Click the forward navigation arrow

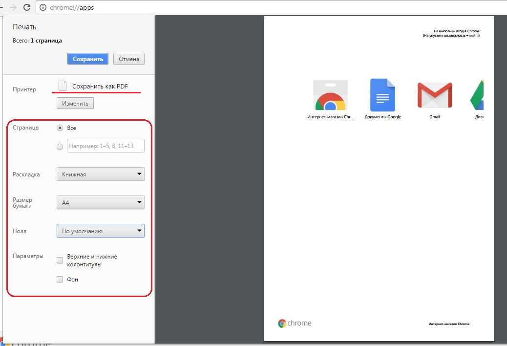click(x=13, y=7)
